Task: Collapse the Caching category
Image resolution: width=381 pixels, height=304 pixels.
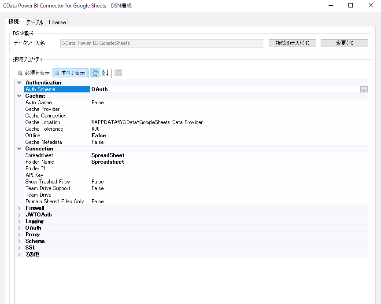Action: pyautogui.click(x=19, y=96)
